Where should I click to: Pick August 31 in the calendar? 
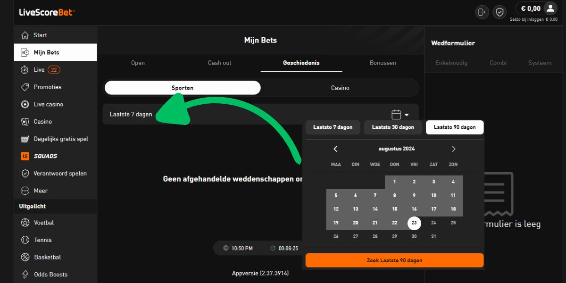433,237
